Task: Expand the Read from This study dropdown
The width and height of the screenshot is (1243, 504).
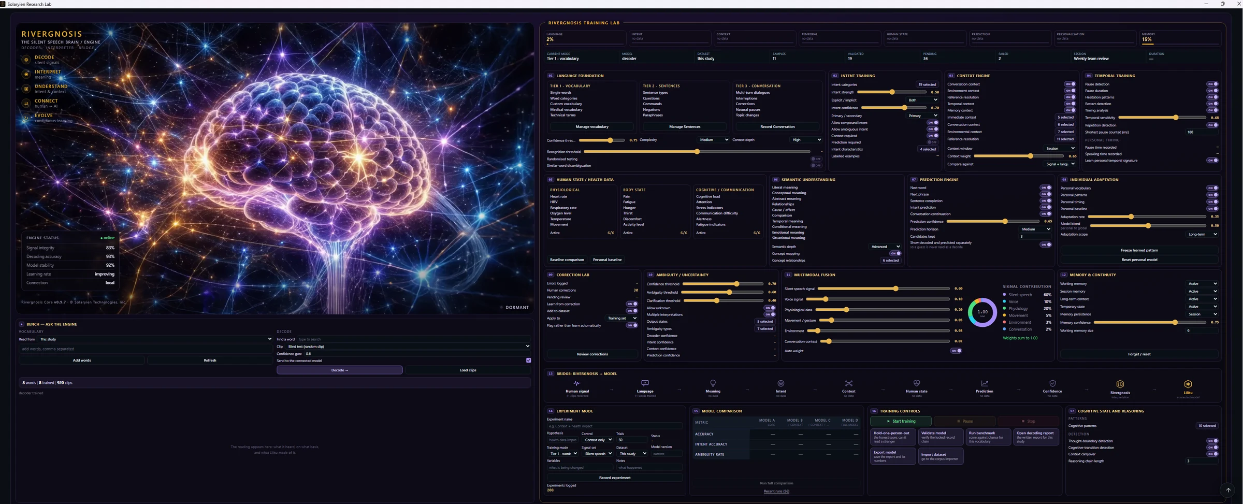Action: click(x=155, y=339)
